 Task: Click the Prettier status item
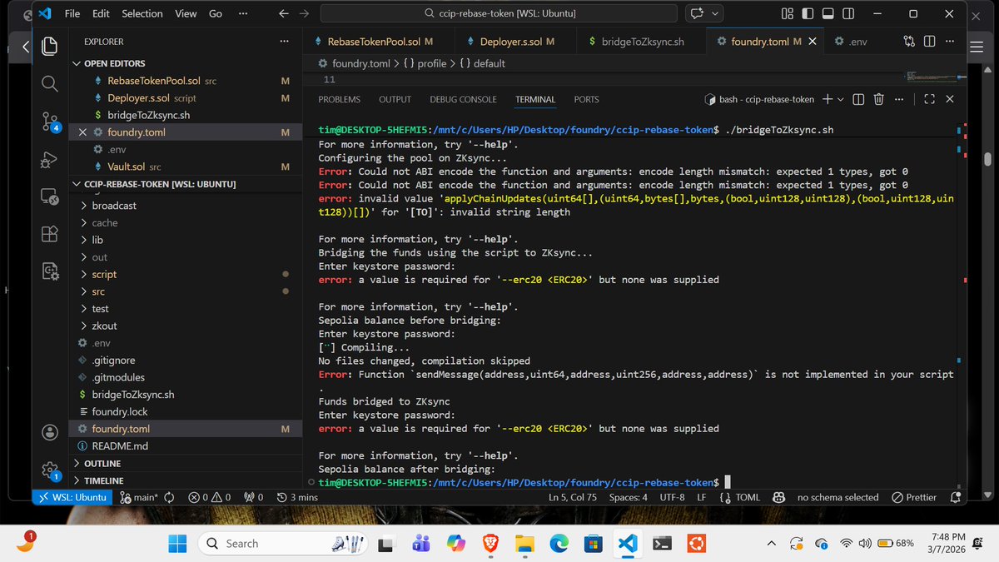[914, 497]
